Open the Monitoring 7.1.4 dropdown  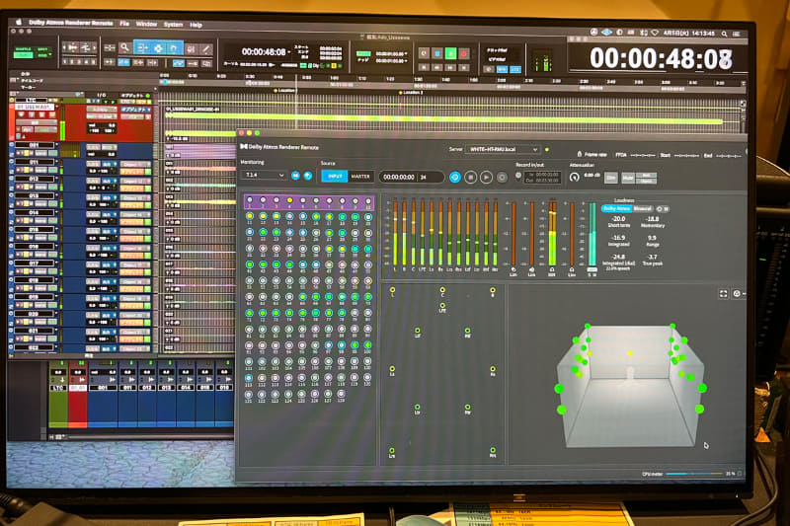click(264, 175)
